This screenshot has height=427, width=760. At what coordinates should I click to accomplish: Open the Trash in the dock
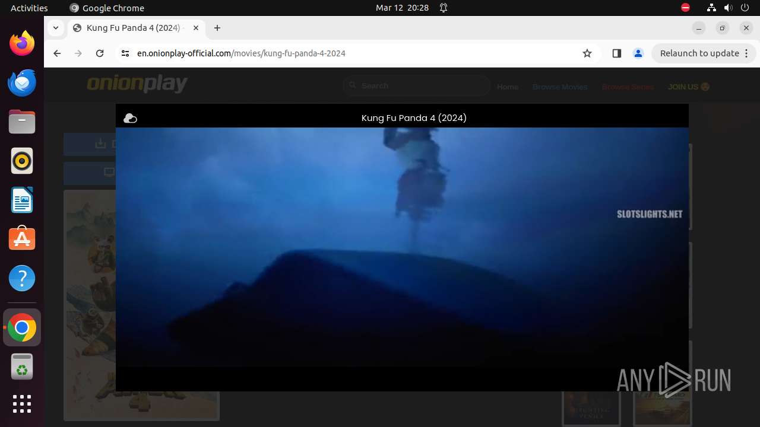click(22, 367)
